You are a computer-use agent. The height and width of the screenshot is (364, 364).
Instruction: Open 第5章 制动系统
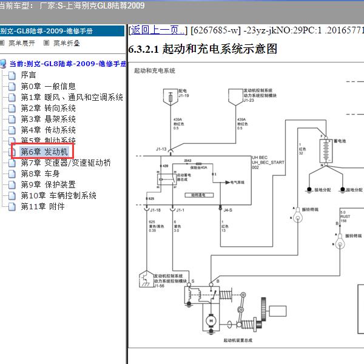coord(48,140)
